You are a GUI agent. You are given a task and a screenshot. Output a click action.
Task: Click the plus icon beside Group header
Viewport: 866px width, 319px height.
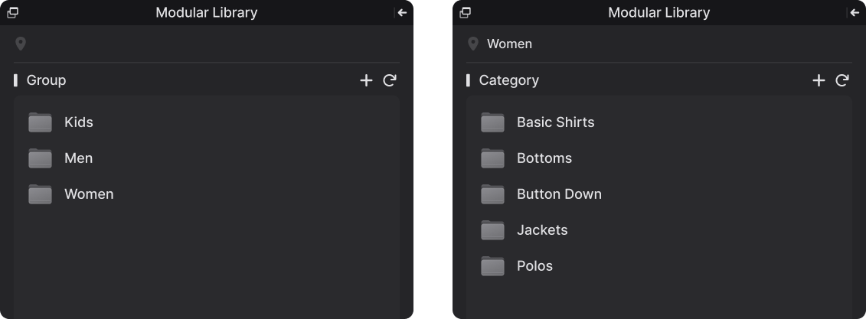[366, 80]
